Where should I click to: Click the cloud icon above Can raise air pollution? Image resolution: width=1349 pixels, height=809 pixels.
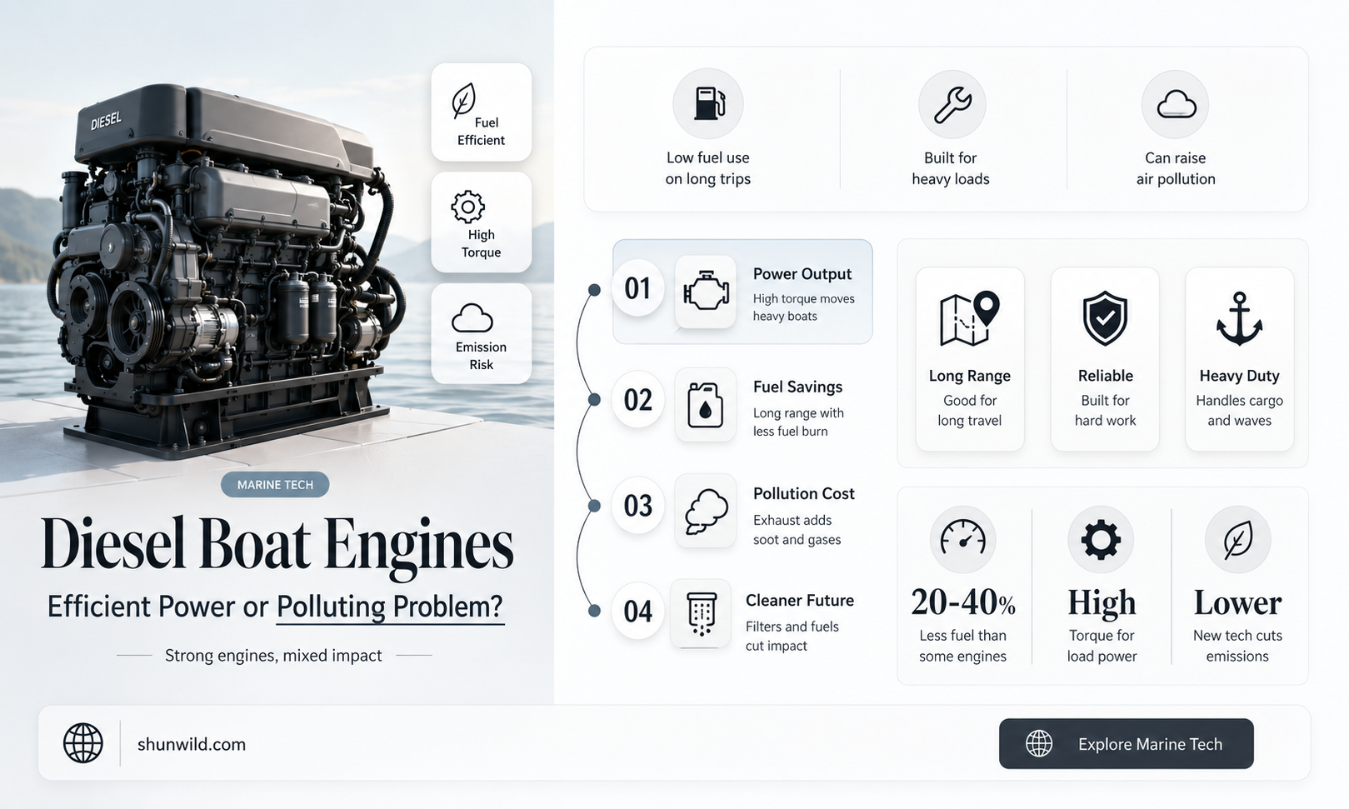pyautogui.click(x=1176, y=104)
